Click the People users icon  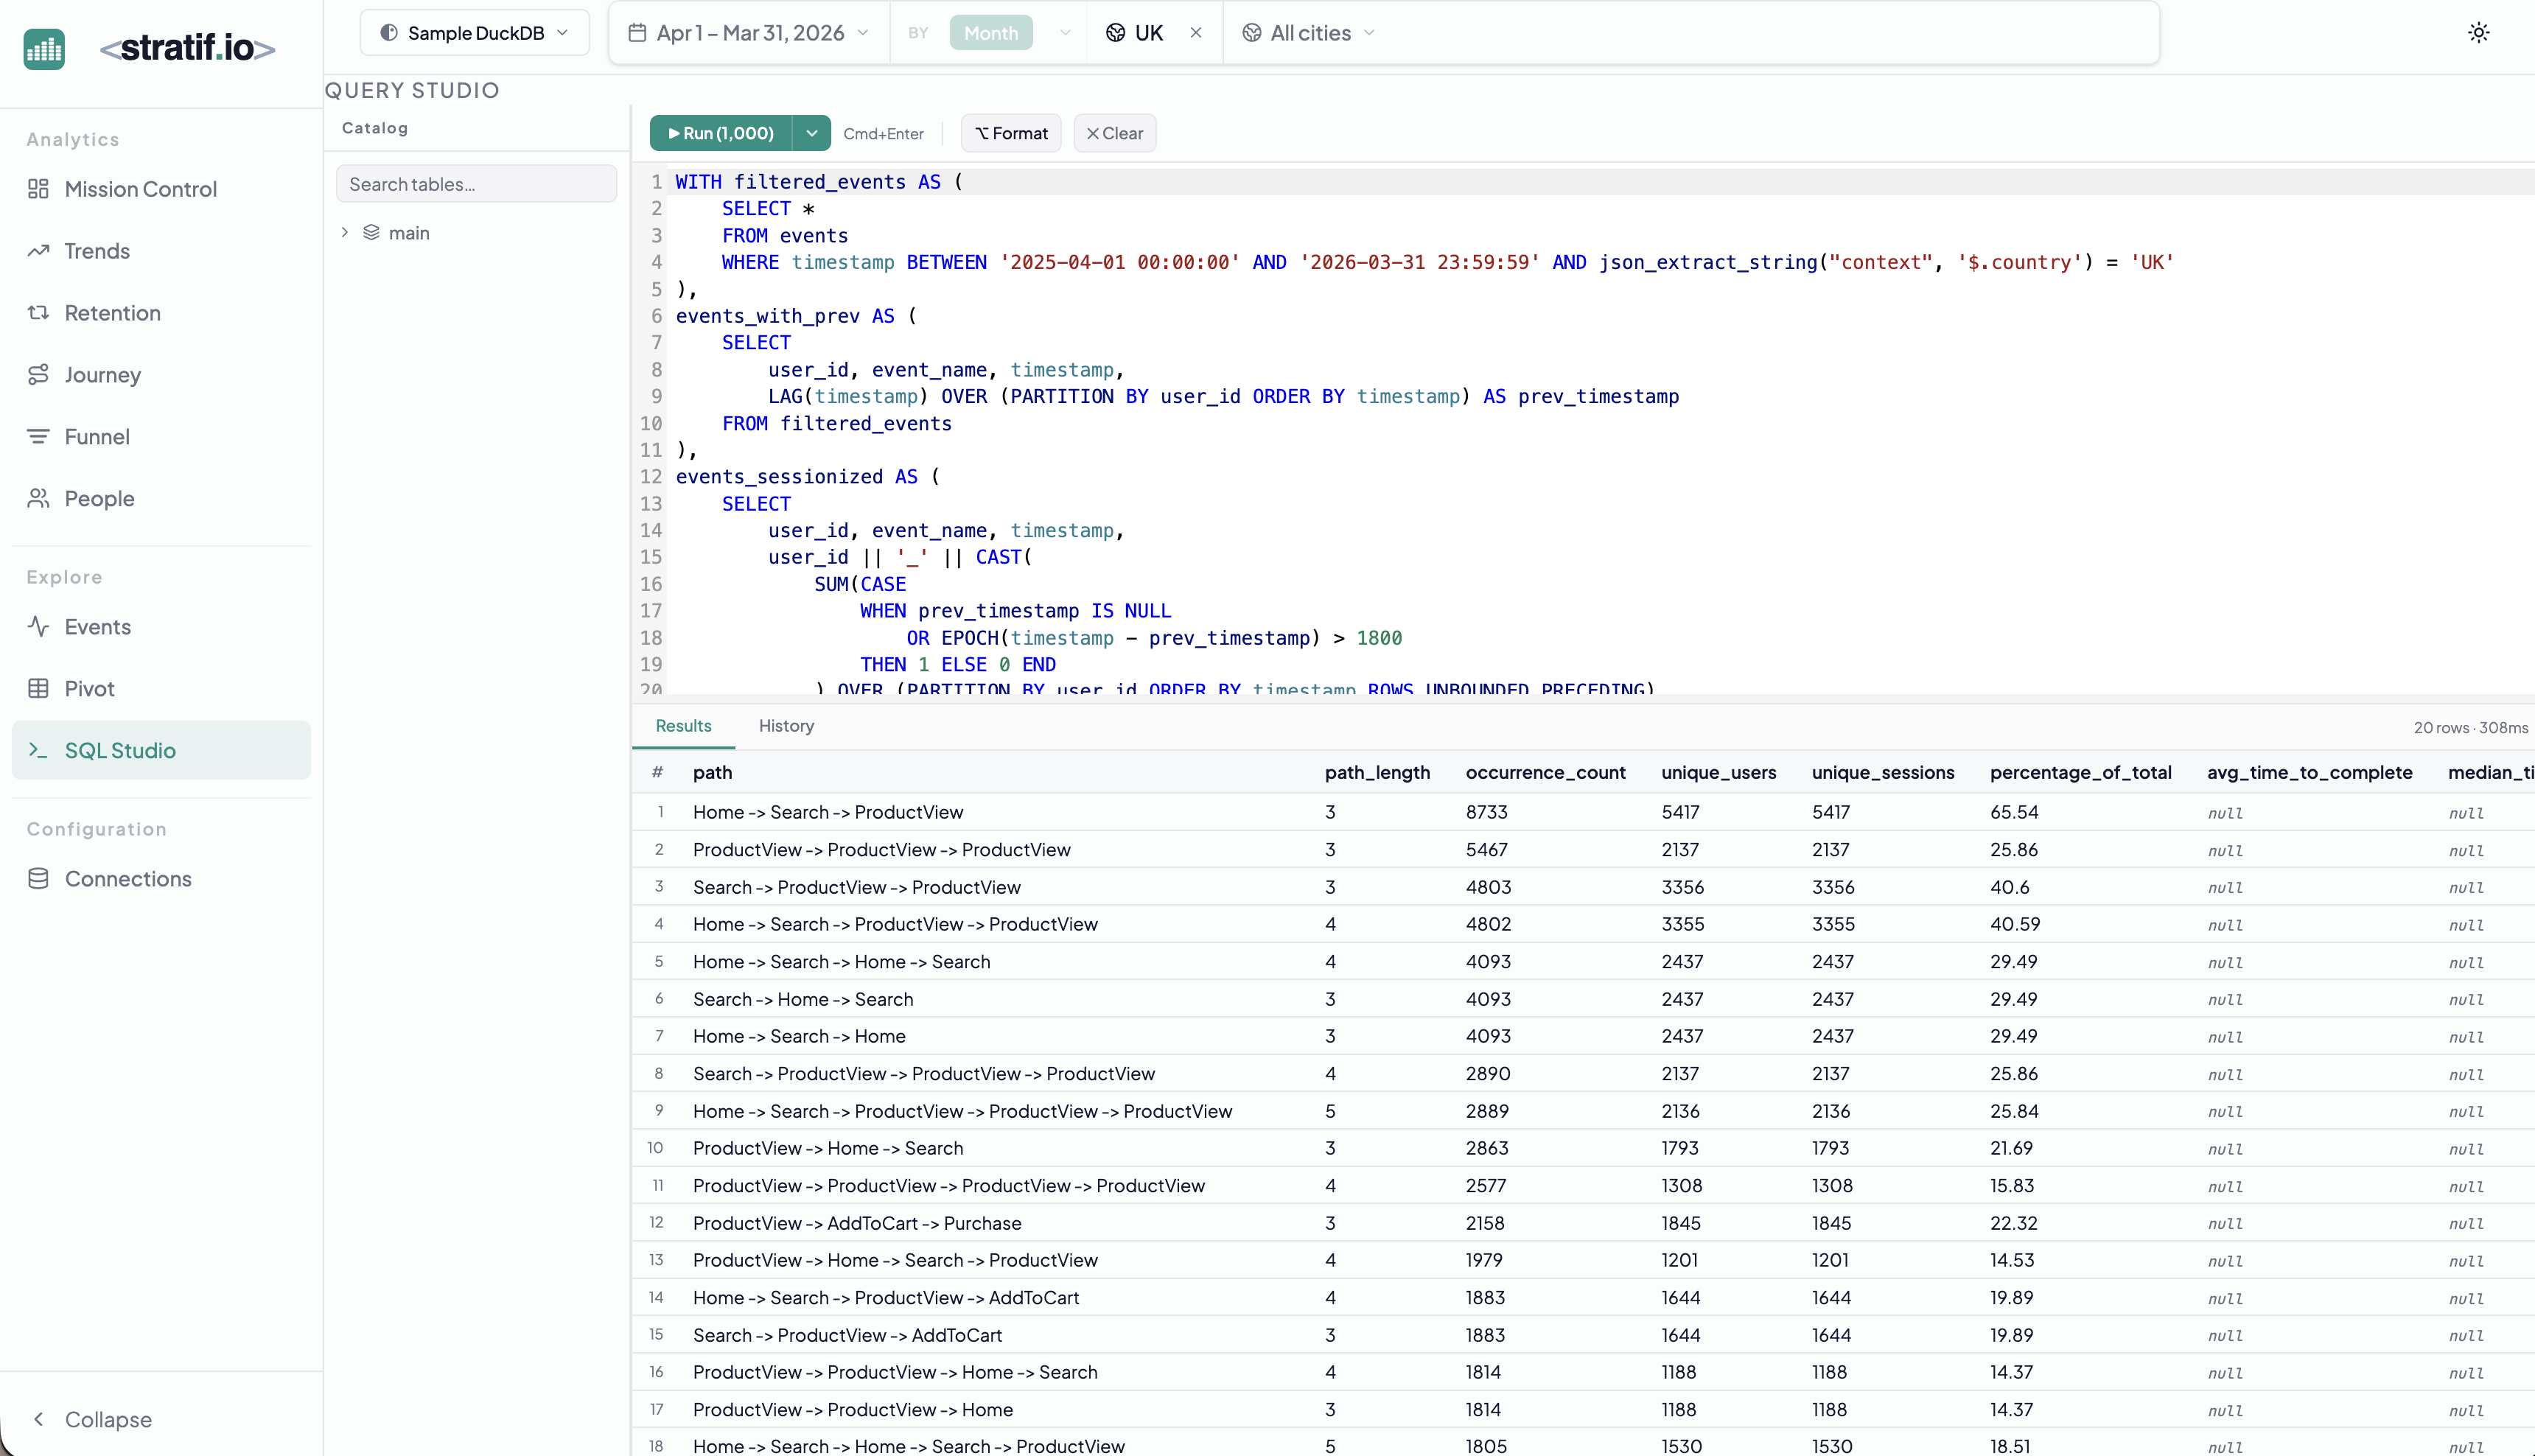click(x=38, y=499)
